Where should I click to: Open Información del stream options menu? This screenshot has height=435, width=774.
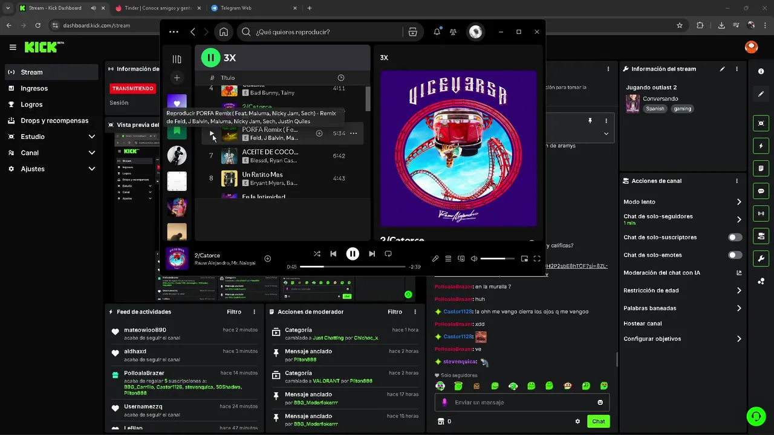pyautogui.click(x=737, y=69)
